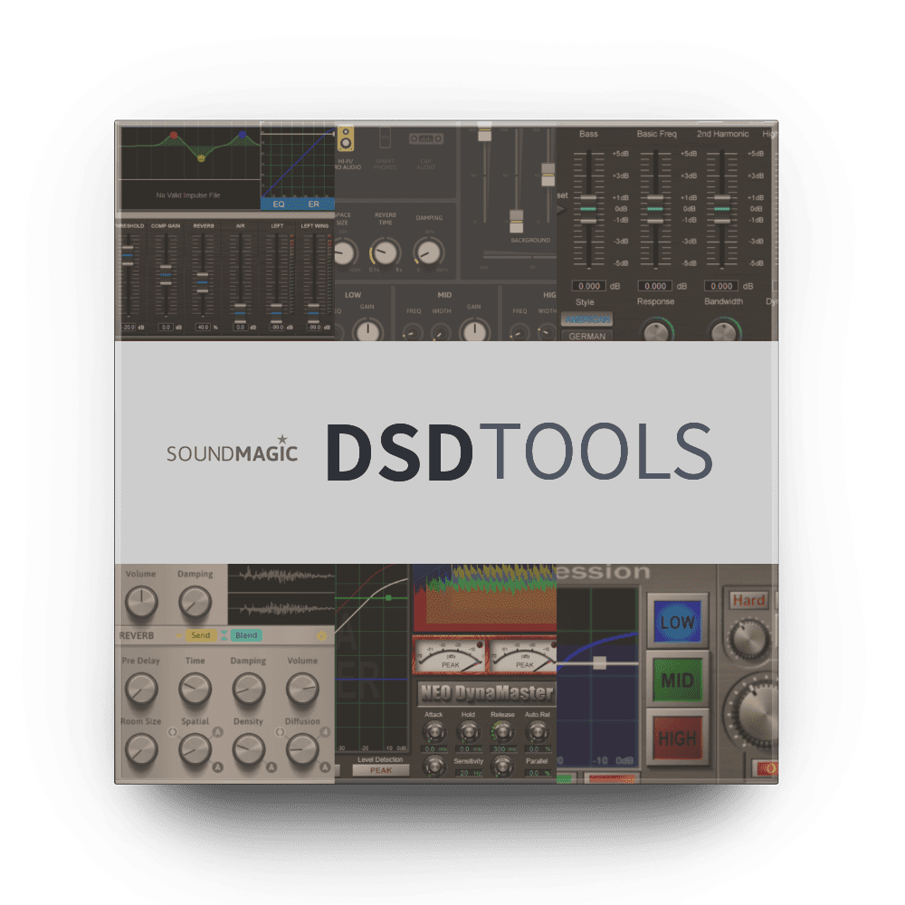Switch to the EQ tab

278,205
